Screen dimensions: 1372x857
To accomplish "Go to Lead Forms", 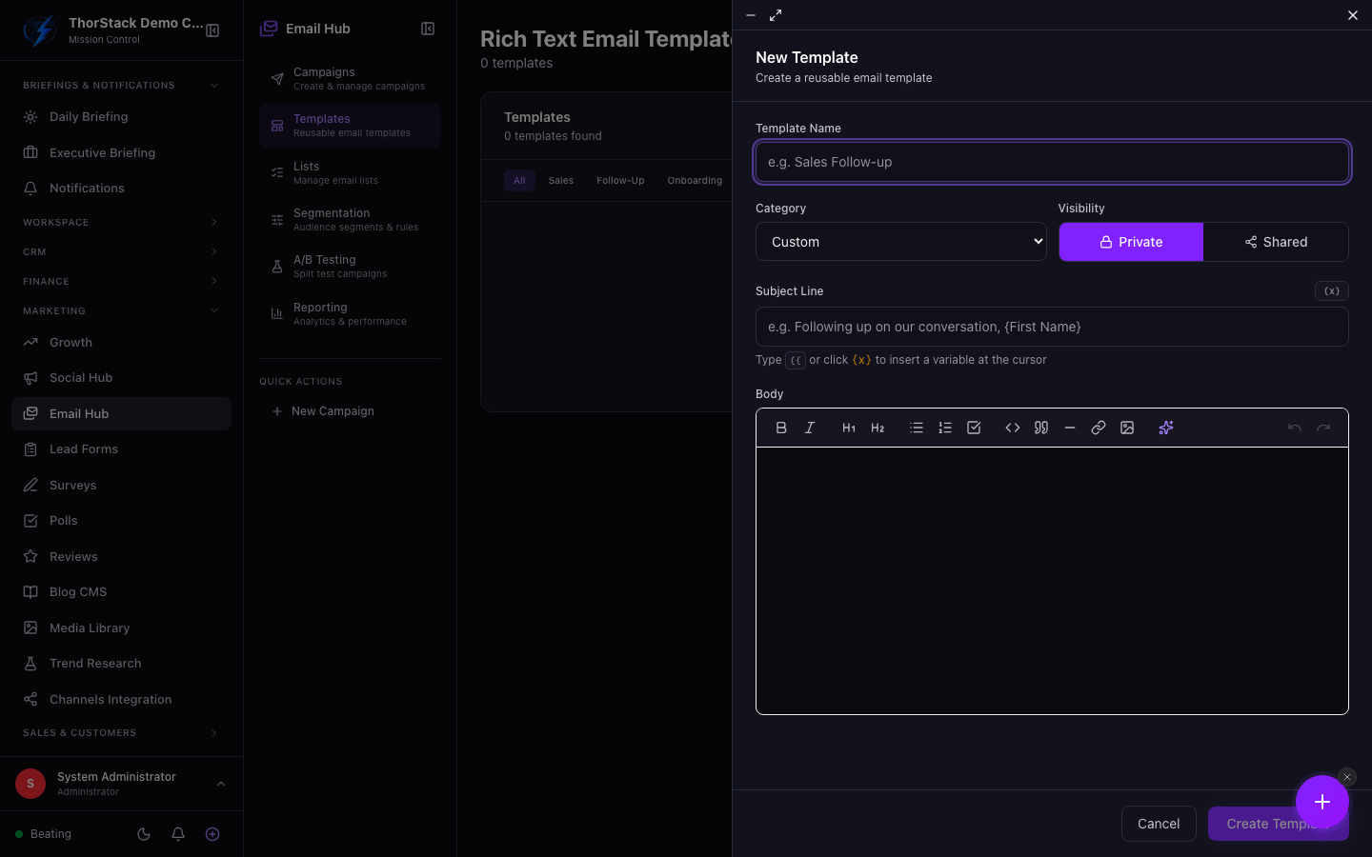I will (x=122, y=449).
